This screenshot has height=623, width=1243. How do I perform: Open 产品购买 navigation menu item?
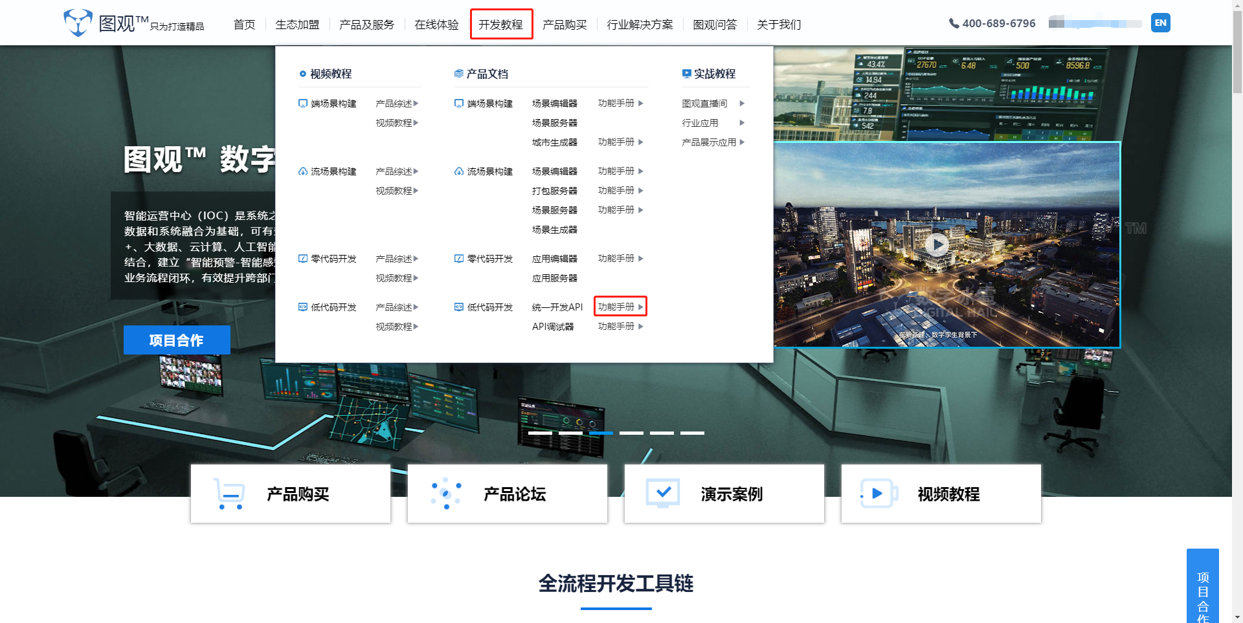pyautogui.click(x=565, y=25)
